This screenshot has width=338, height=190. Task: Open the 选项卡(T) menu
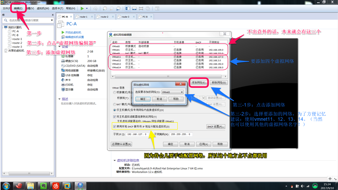[57, 9]
